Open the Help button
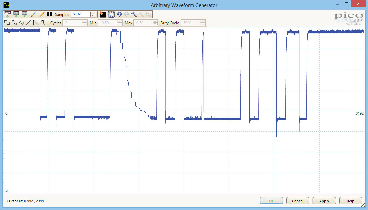The image size is (368, 210). click(350, 201)
